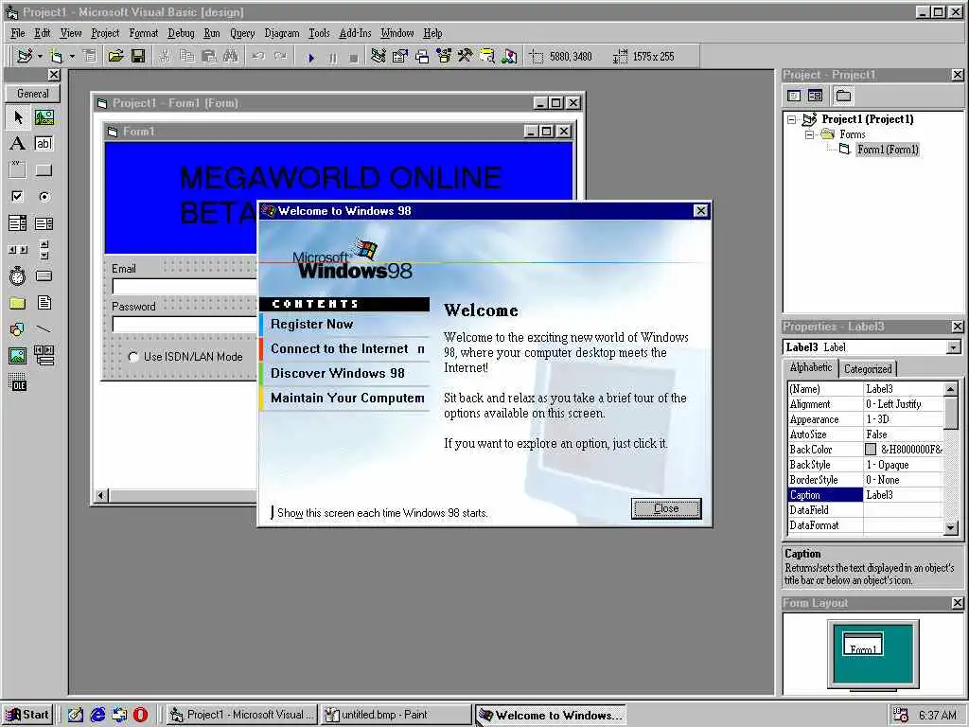Screen dimensions: 969x727
Task: Open the Add Form dropdown arrow
Action: point(72,56)
